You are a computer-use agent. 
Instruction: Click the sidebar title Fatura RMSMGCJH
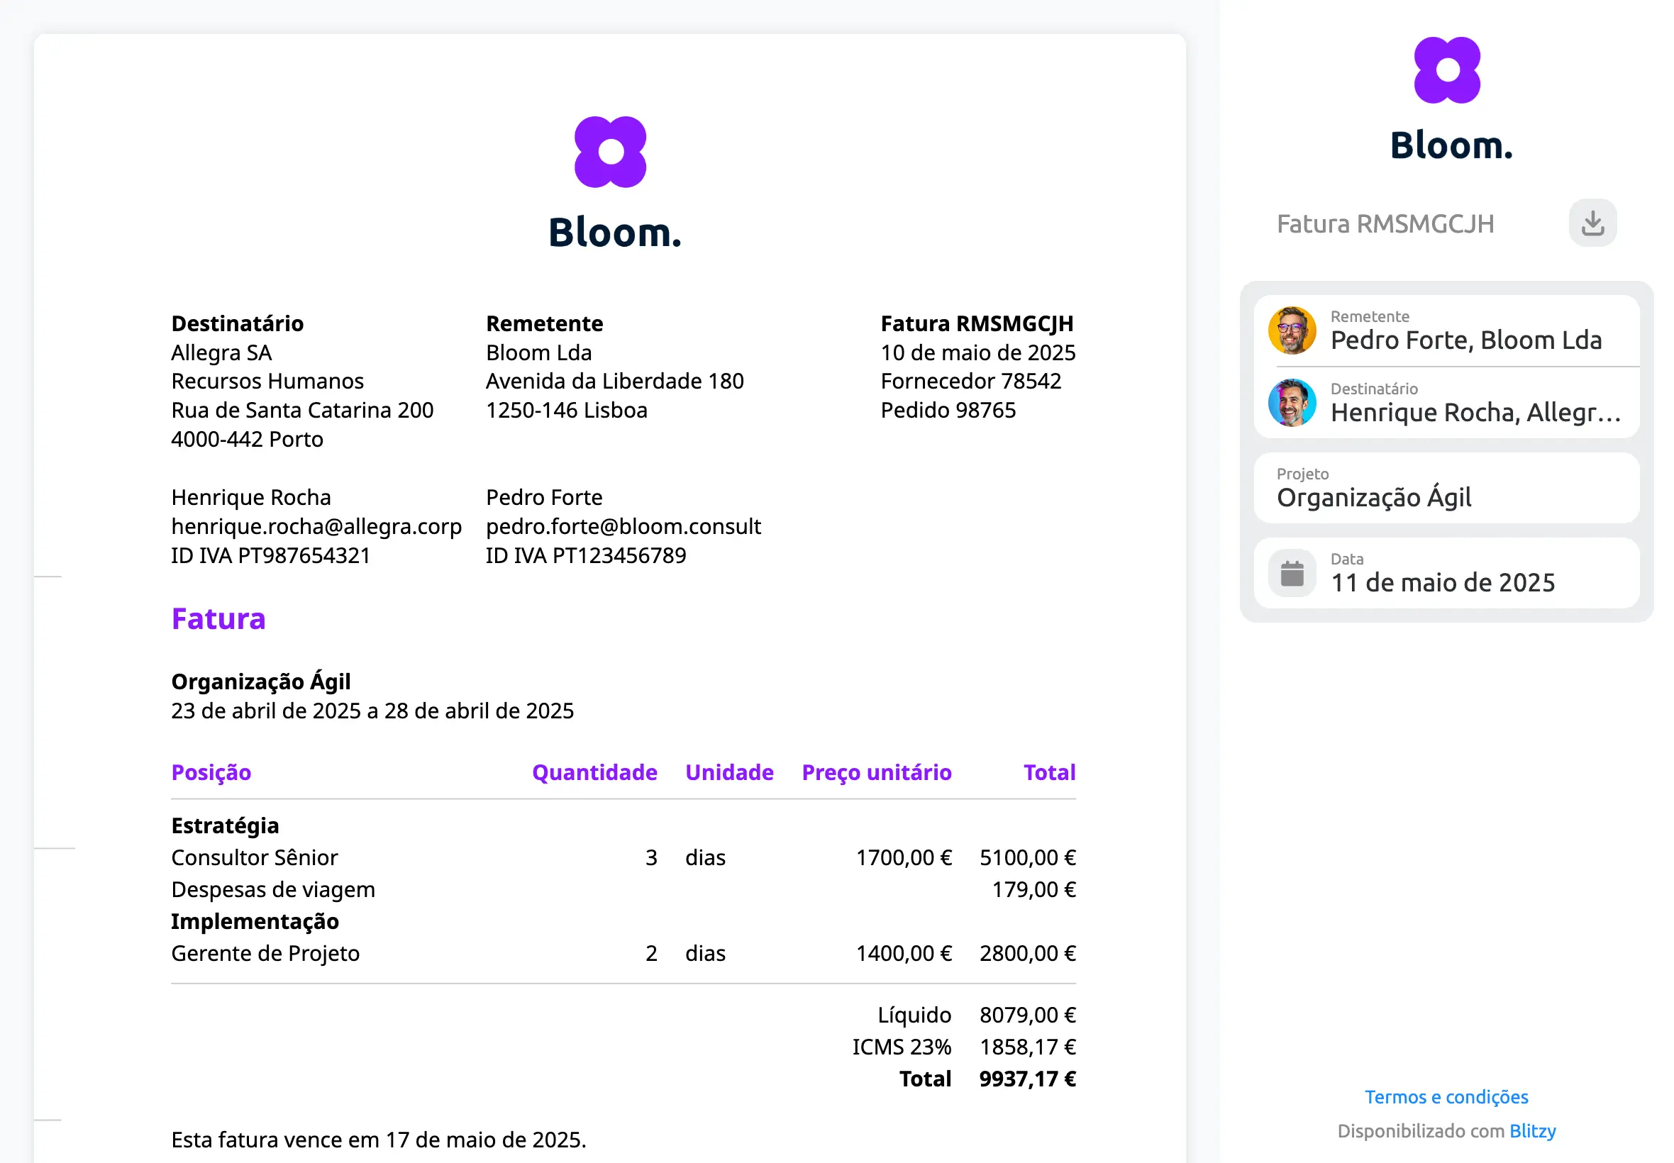coord(1384,223)
